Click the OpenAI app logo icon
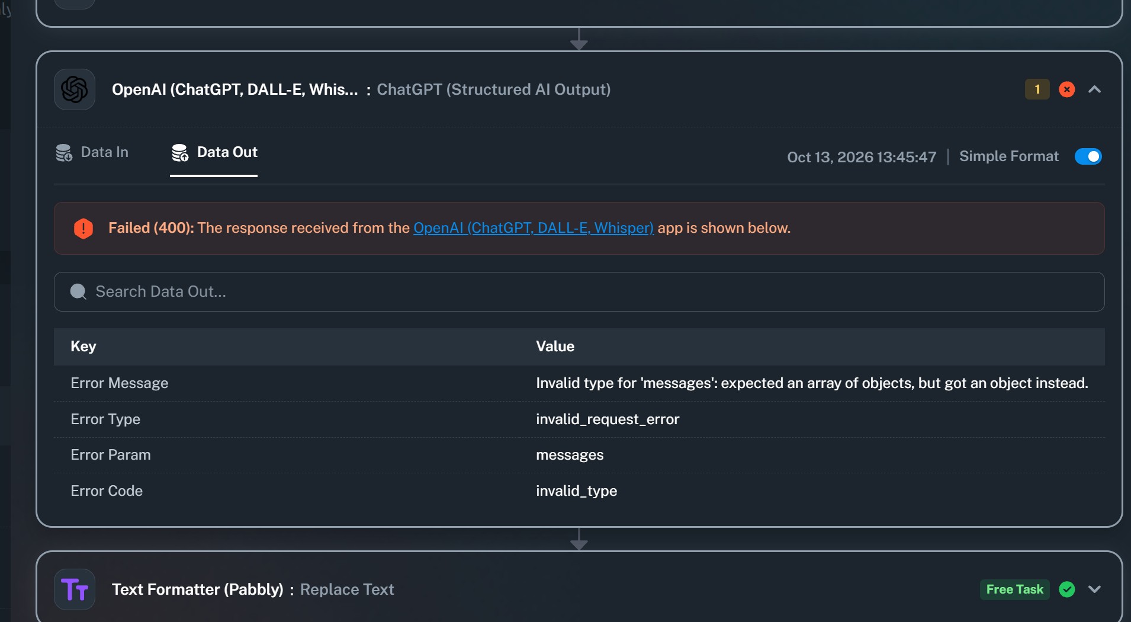Screen dimensions: 1131x622 [x=75, y=89]
